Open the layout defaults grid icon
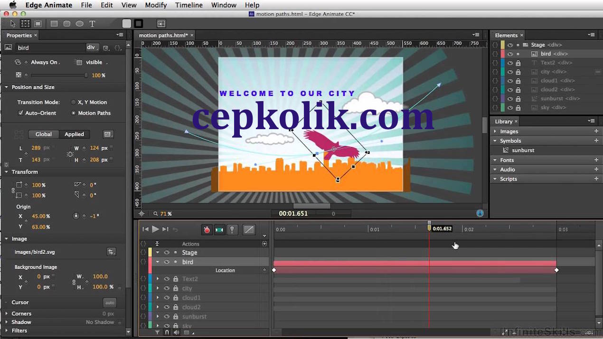This screenshot has width=603, height=339. coord(161,23)
